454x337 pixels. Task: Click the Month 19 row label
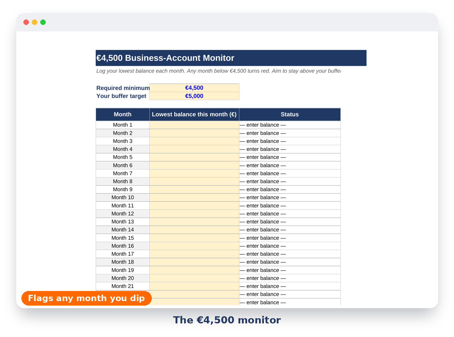click(123, 270)
